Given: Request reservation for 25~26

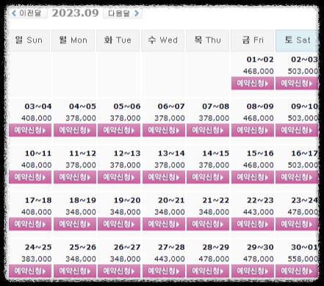Looking at the screenshot, I should [75, 271].
